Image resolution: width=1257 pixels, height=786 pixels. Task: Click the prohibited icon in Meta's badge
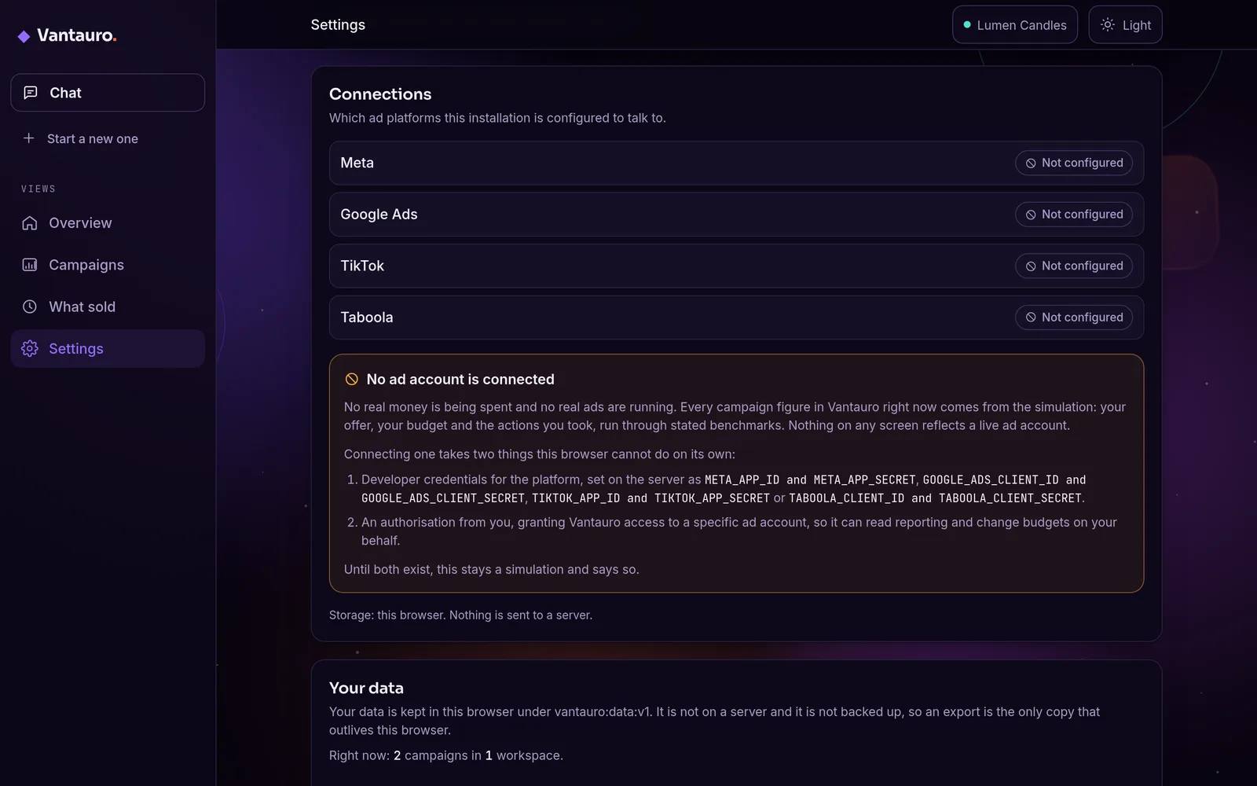[x=1031, y=163]
